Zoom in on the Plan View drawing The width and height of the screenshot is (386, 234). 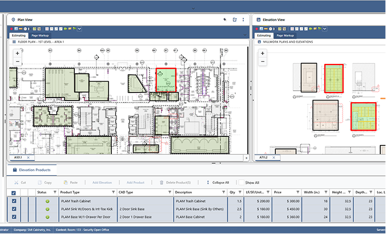click(x=18, y=53)
